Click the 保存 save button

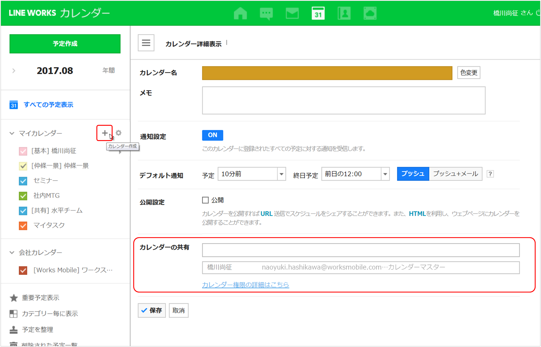(152, 310)
